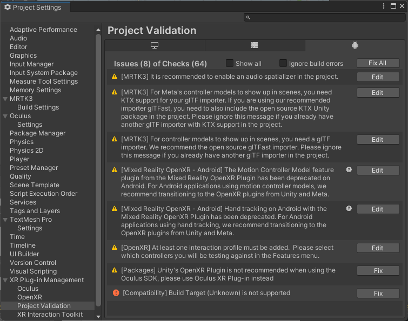Click help icon for Hand tracking deprecation warning
The height and width of the screenshot is (321, 408).
349,209
